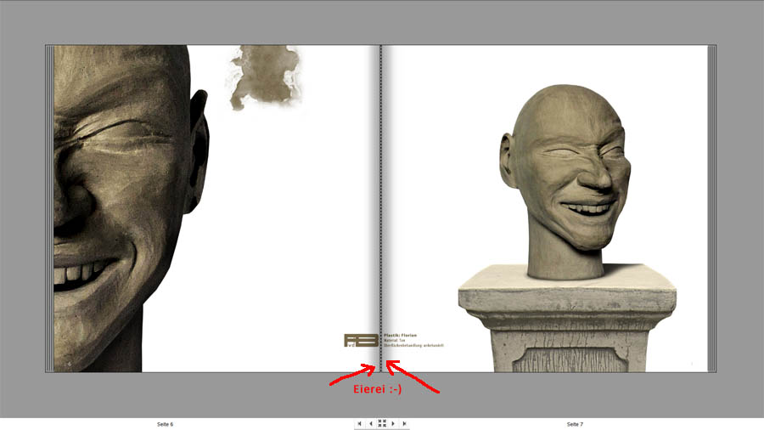Image resolution: width=764 pixels, height=430 pixels.
Task: Exit fullscreen preview mode
Action: click(x=382, y=423)
